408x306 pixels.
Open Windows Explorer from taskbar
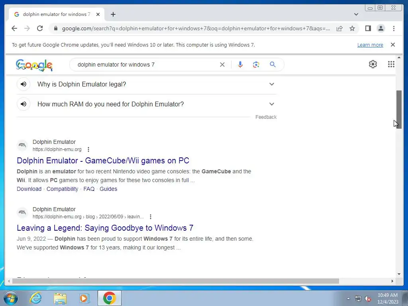pos(60,298)
